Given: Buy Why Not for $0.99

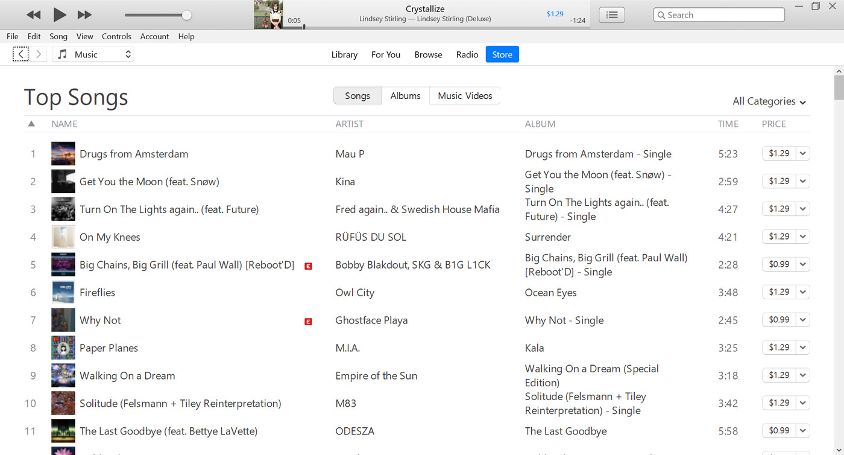Looking at the screenshot, I should 779,320.
